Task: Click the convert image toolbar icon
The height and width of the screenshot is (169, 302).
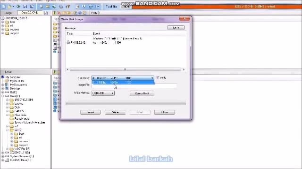Action: coord(54,7)
